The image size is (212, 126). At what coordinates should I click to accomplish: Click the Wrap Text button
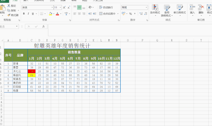coord(106,7)
